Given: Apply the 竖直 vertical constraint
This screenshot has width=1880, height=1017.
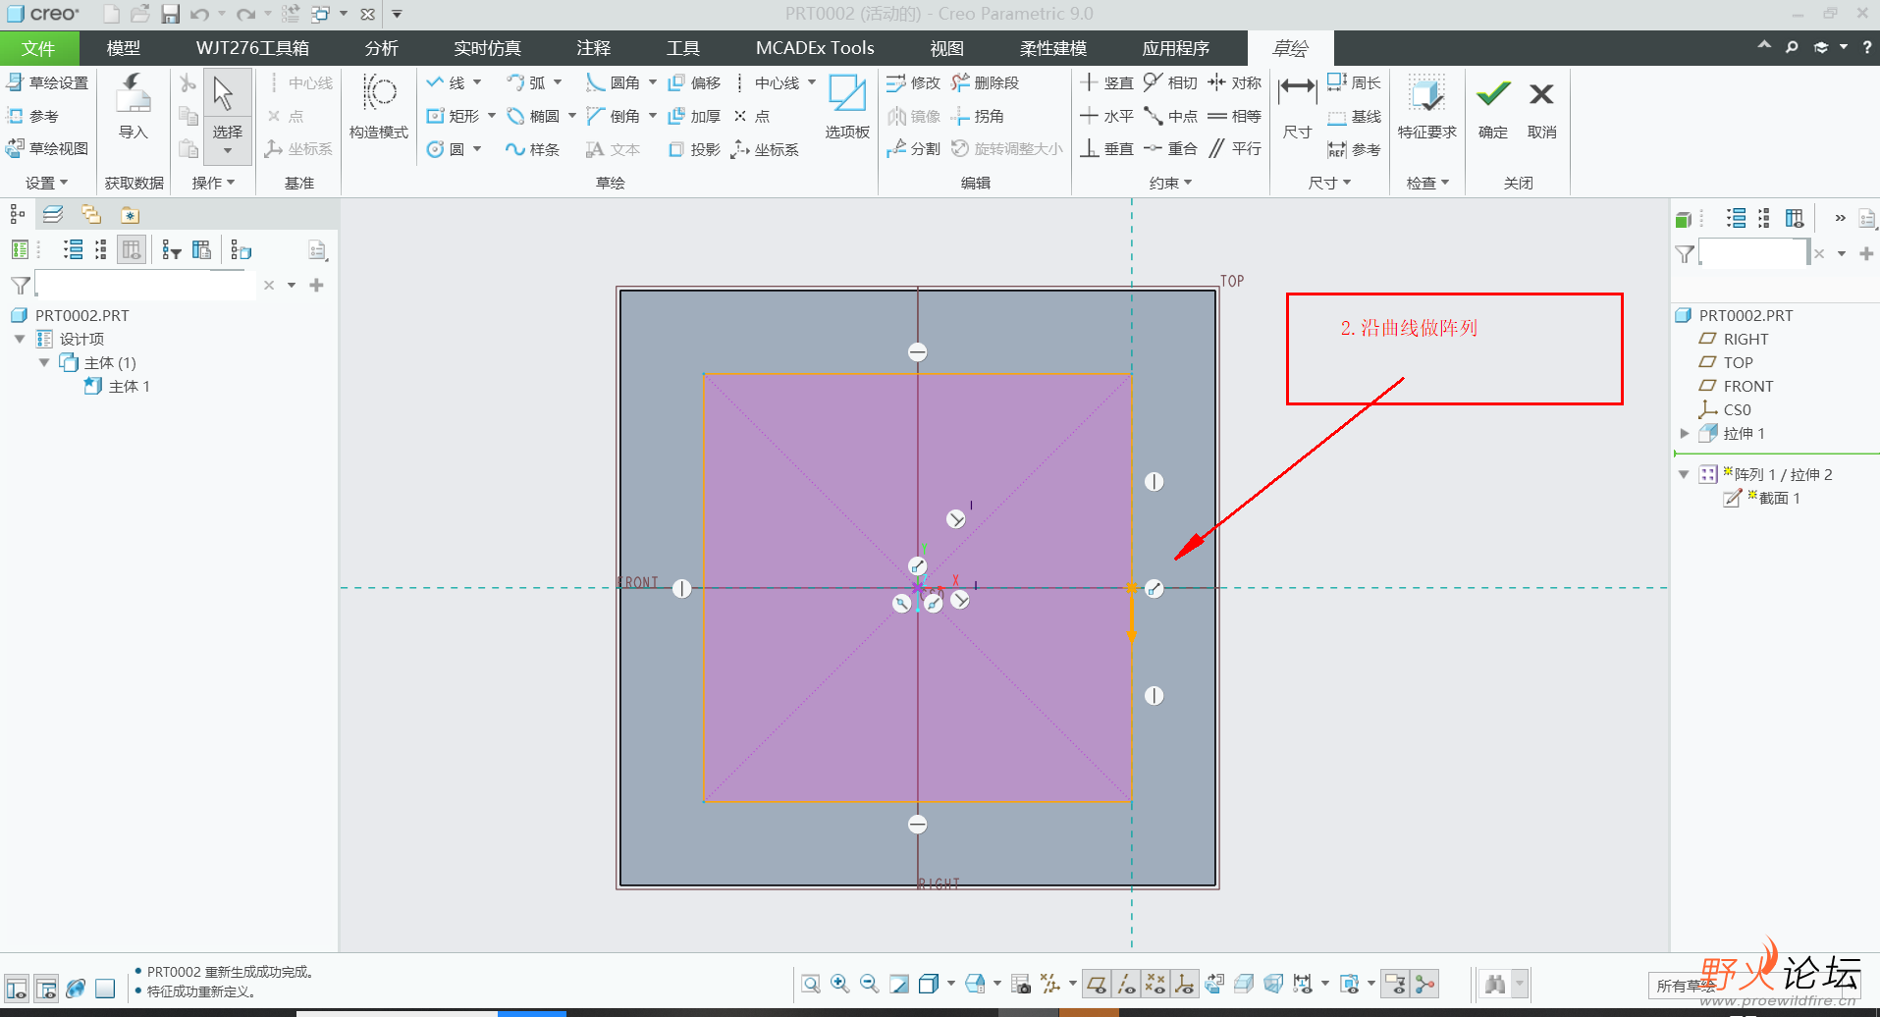Looking at the screenshot, I should click(1106, 83).
